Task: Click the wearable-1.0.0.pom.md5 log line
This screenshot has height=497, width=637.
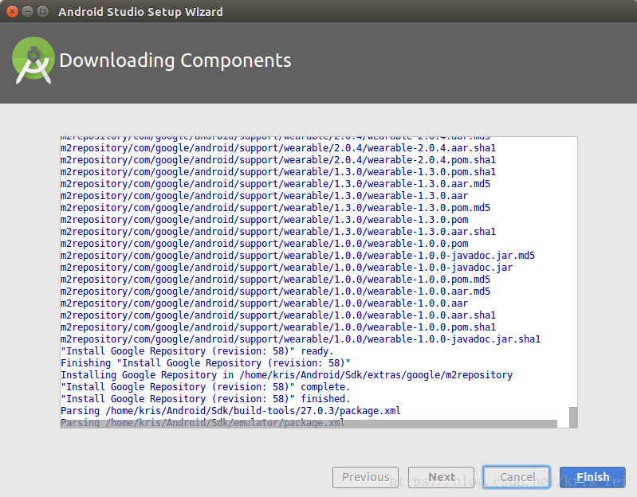Action: click(x=275, y=280)
